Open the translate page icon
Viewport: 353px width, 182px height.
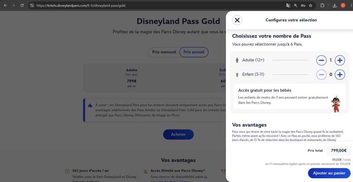click(288, 6)
